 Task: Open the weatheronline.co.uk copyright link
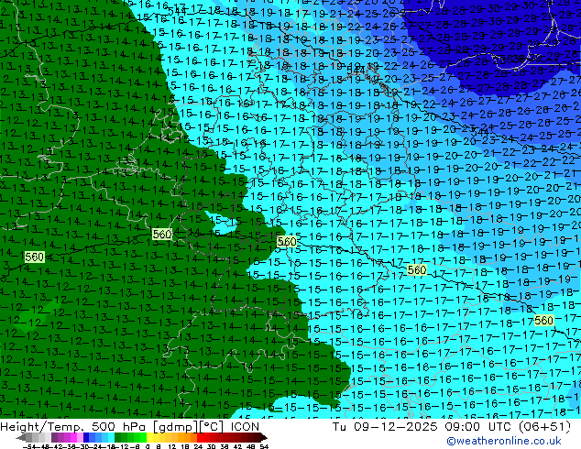tap(503, 441)
